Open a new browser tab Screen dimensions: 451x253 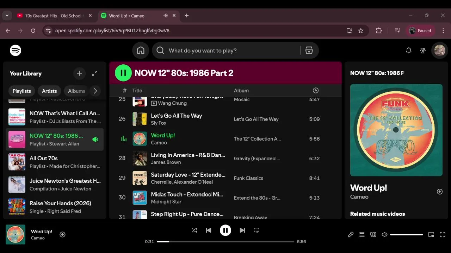click(x=187, y=16)
